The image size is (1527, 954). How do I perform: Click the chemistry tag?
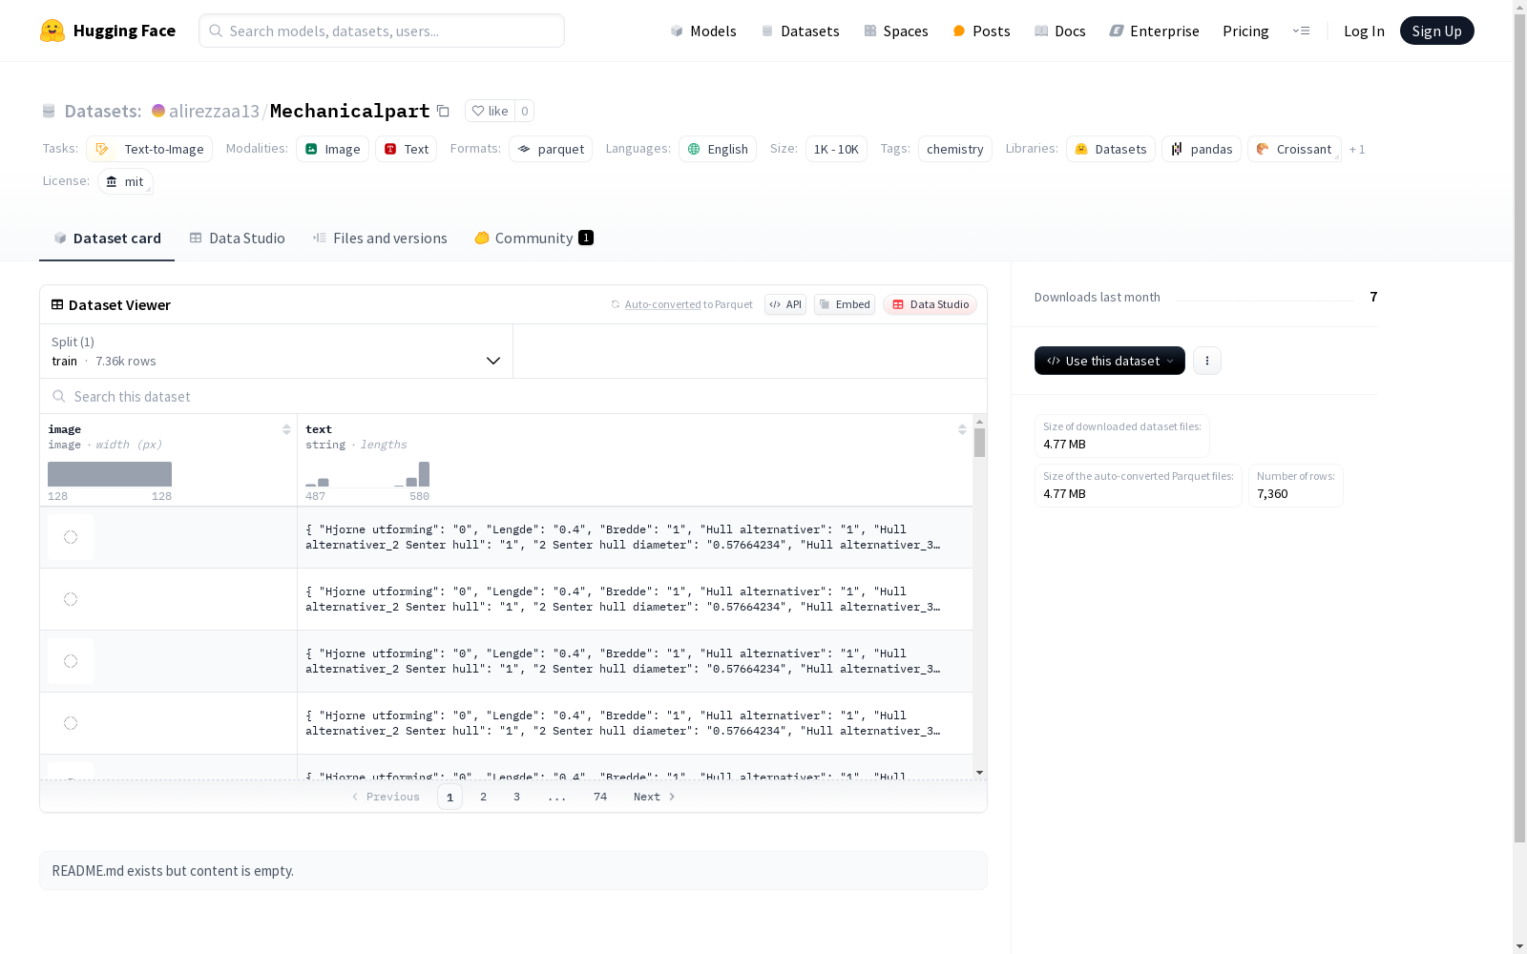[x=954, y=149]
